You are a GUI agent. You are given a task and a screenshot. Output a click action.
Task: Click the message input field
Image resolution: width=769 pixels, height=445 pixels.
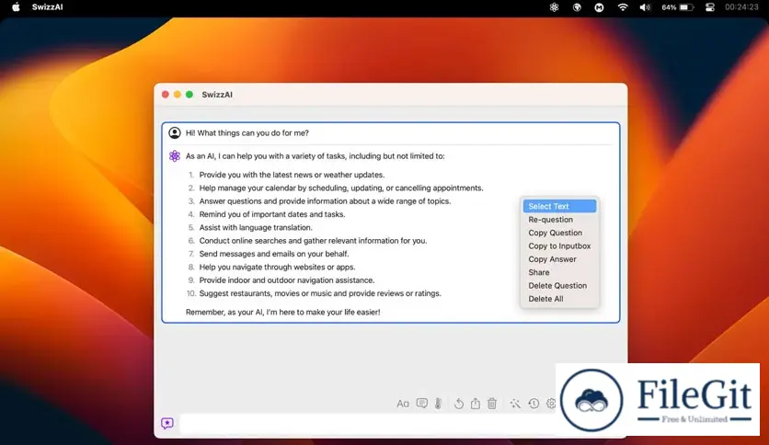(368, 423)
